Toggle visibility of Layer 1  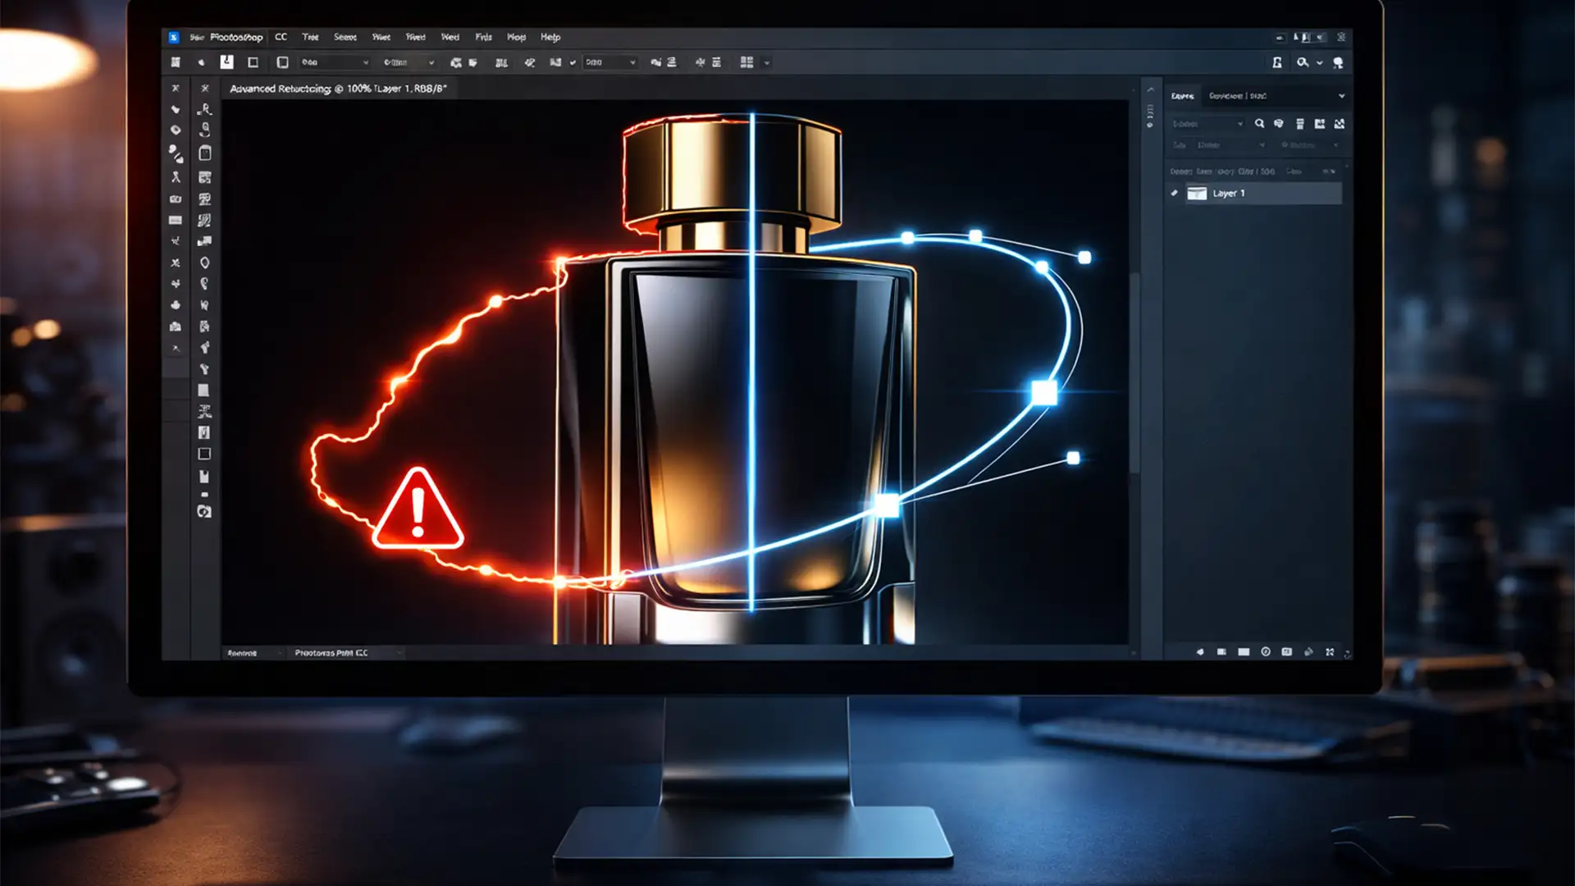[1174, 194]
